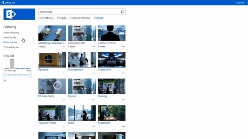This screenshot has width=248, height=139.
Task: Switch to the People tab
Action: pos(62,18)
